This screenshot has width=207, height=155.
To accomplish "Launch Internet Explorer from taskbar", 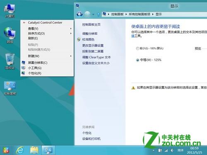I will [20, 150].
